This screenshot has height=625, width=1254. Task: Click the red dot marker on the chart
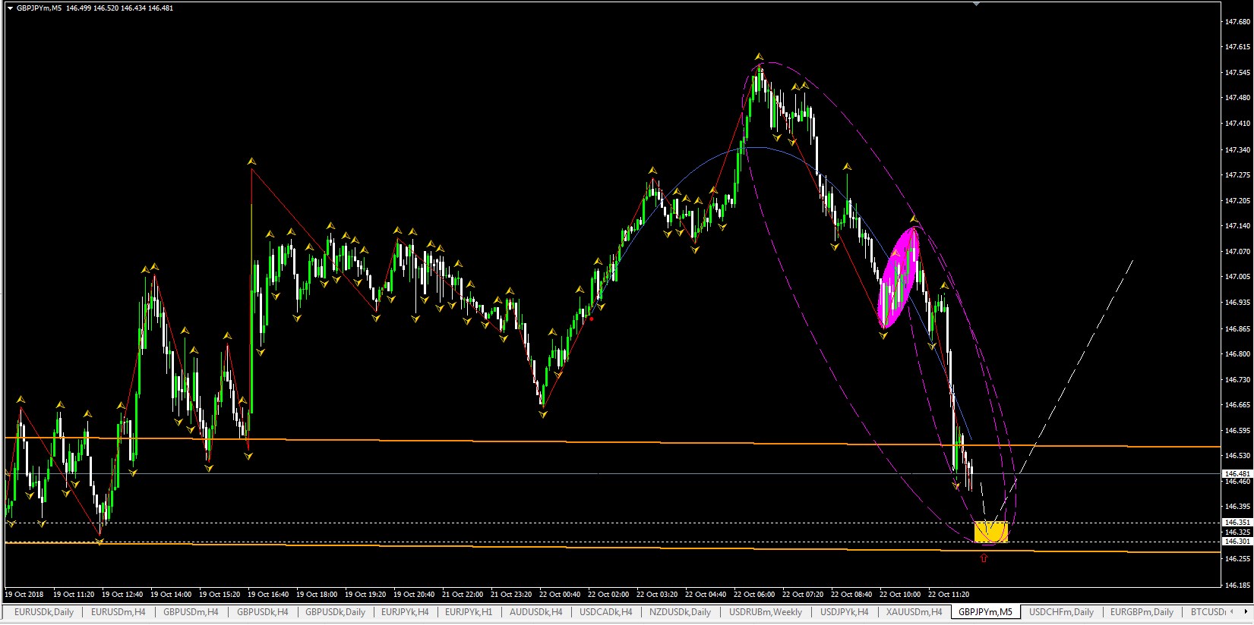592,319
